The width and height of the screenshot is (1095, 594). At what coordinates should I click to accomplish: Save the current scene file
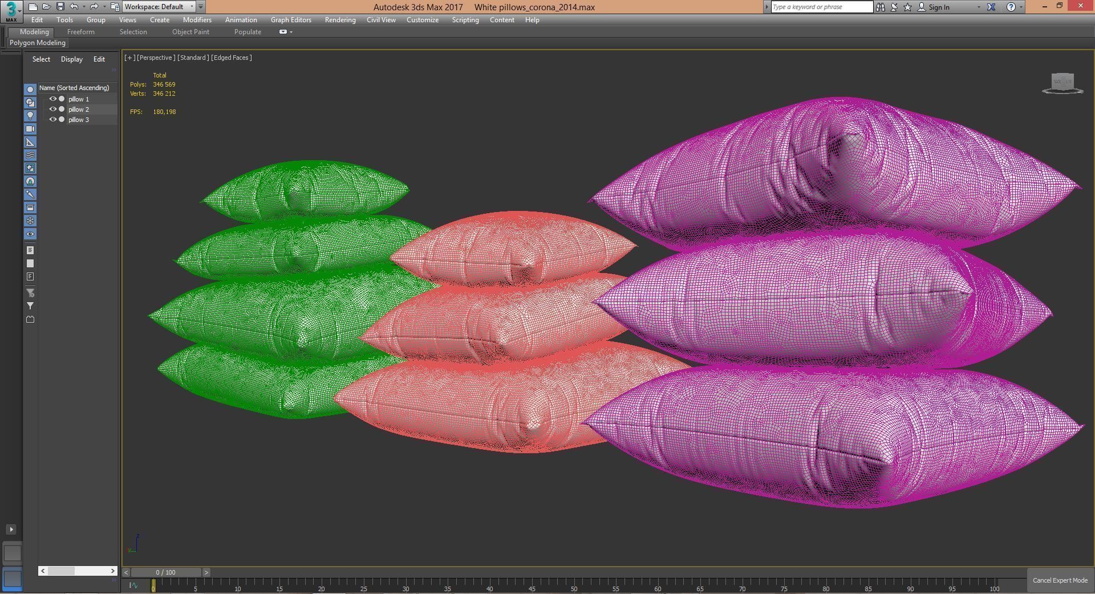[60, 7]
